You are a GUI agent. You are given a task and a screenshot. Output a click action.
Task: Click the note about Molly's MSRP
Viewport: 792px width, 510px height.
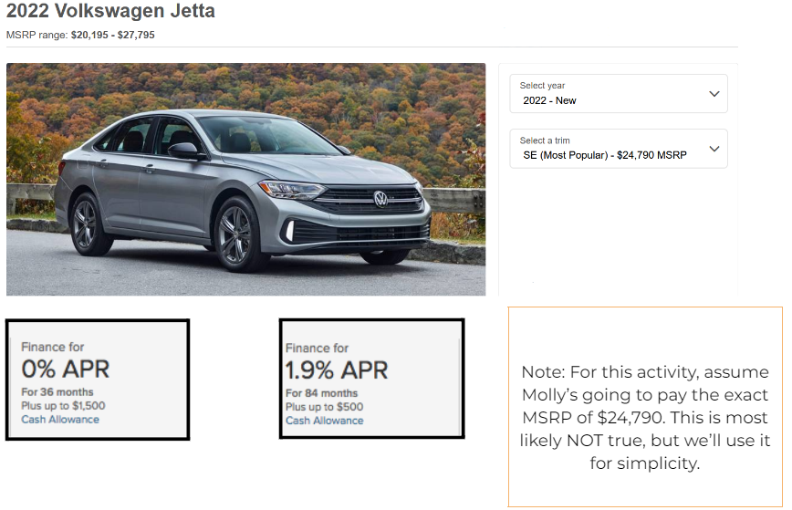point(645,418)
